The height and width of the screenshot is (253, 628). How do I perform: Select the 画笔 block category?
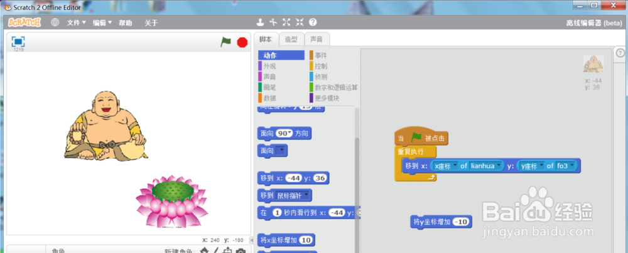click(x=269, y=87)
